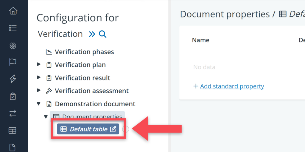
Task: Click the search magnifier next to Verification
Action: [102, 34]
